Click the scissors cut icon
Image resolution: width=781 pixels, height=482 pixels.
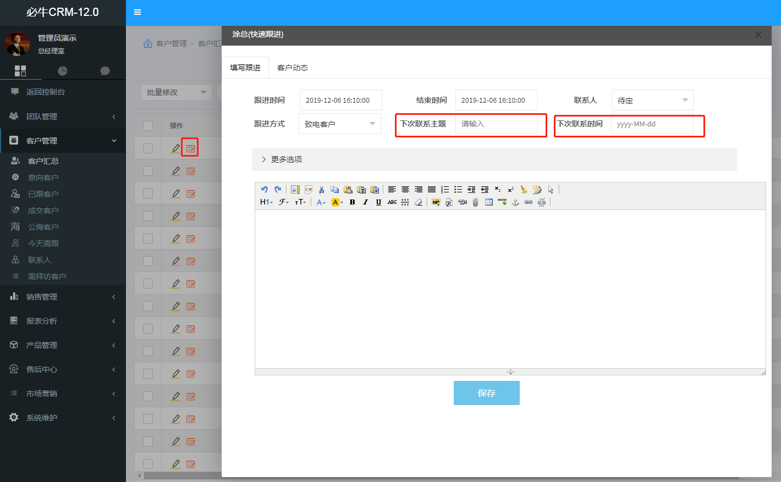(x=321, y=189)
